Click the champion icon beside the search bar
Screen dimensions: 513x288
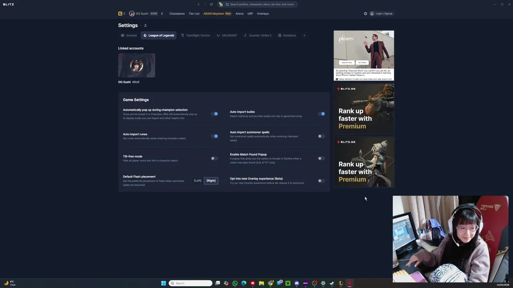[x=220, y=4]
